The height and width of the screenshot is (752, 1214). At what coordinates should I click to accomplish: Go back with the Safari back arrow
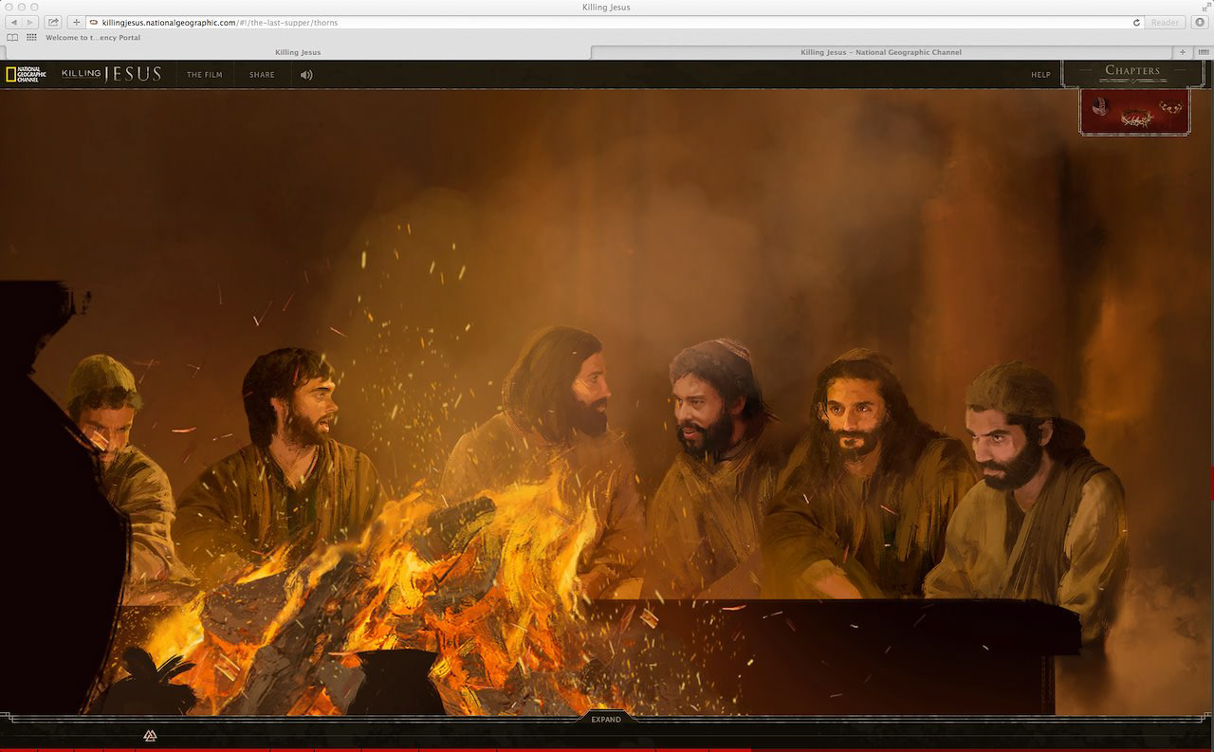click(14, 22)
